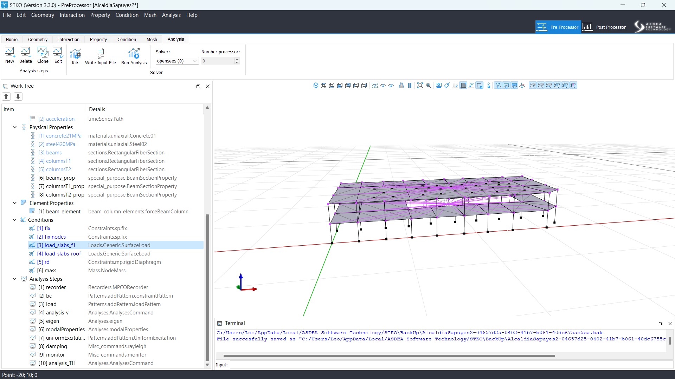Switch to Post Processor mode
Viewport: 675px width, 379px height.
coord(604,27)
